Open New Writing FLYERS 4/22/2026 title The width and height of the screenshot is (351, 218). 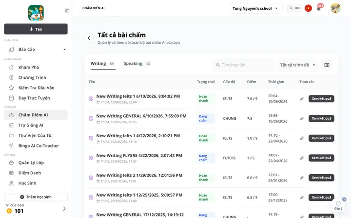[139, 155]
